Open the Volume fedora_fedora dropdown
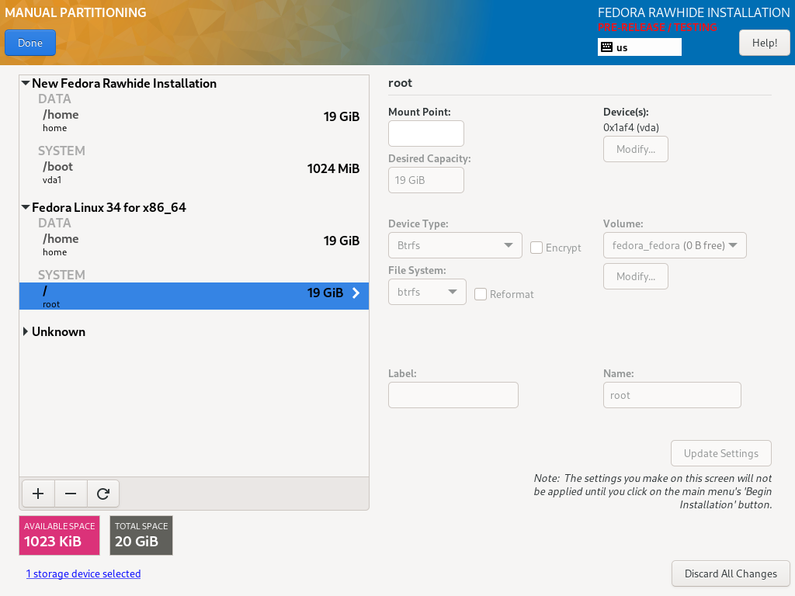795x596 pixels. point(675,245)
